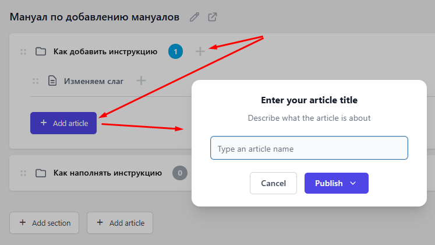Click the Add section button at bottom
Image resolution: width=435 pixels, height=245 pixels.
pos(44,223)
